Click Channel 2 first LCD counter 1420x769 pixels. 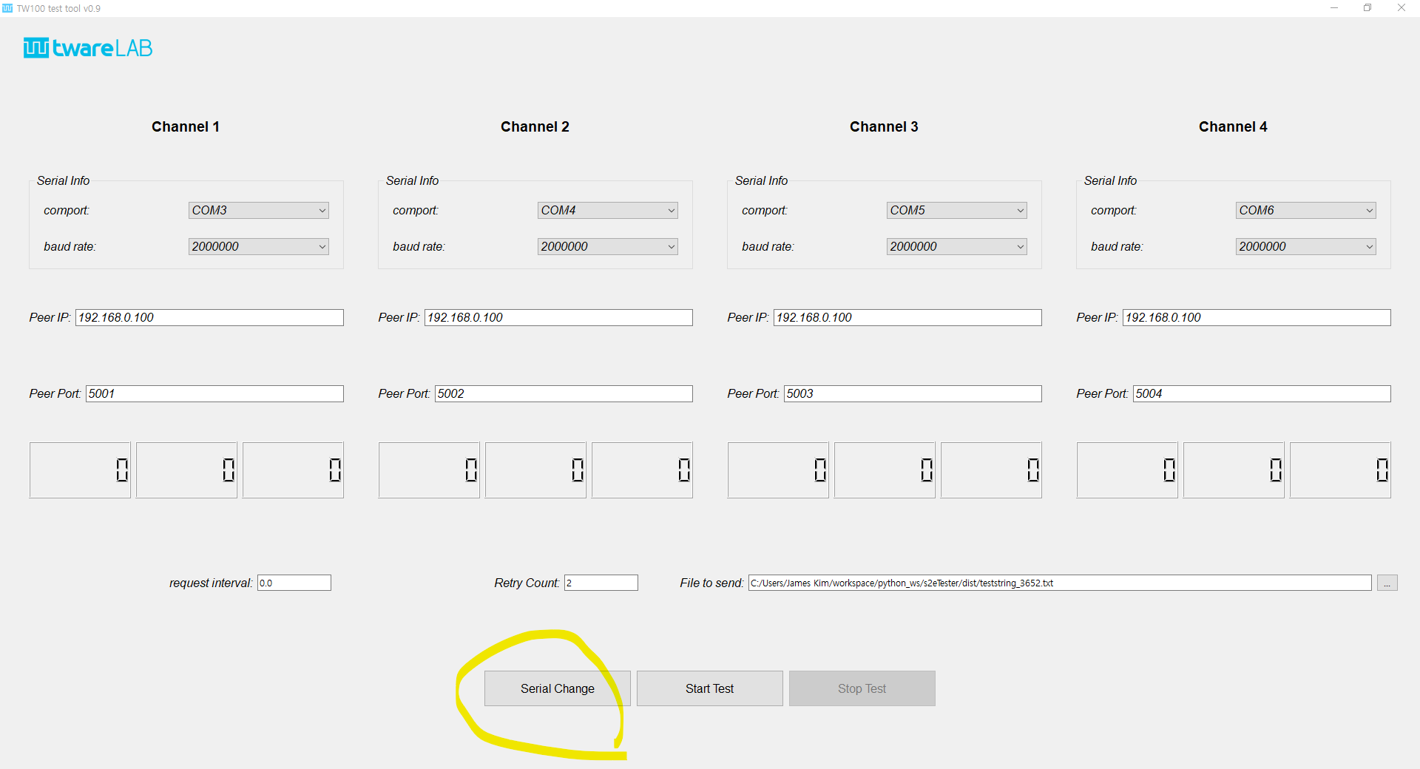(x=429, y=470)
